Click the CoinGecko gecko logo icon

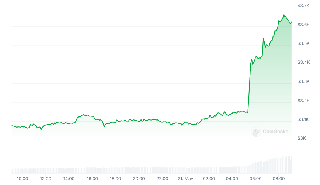click(x=256, y=132)
